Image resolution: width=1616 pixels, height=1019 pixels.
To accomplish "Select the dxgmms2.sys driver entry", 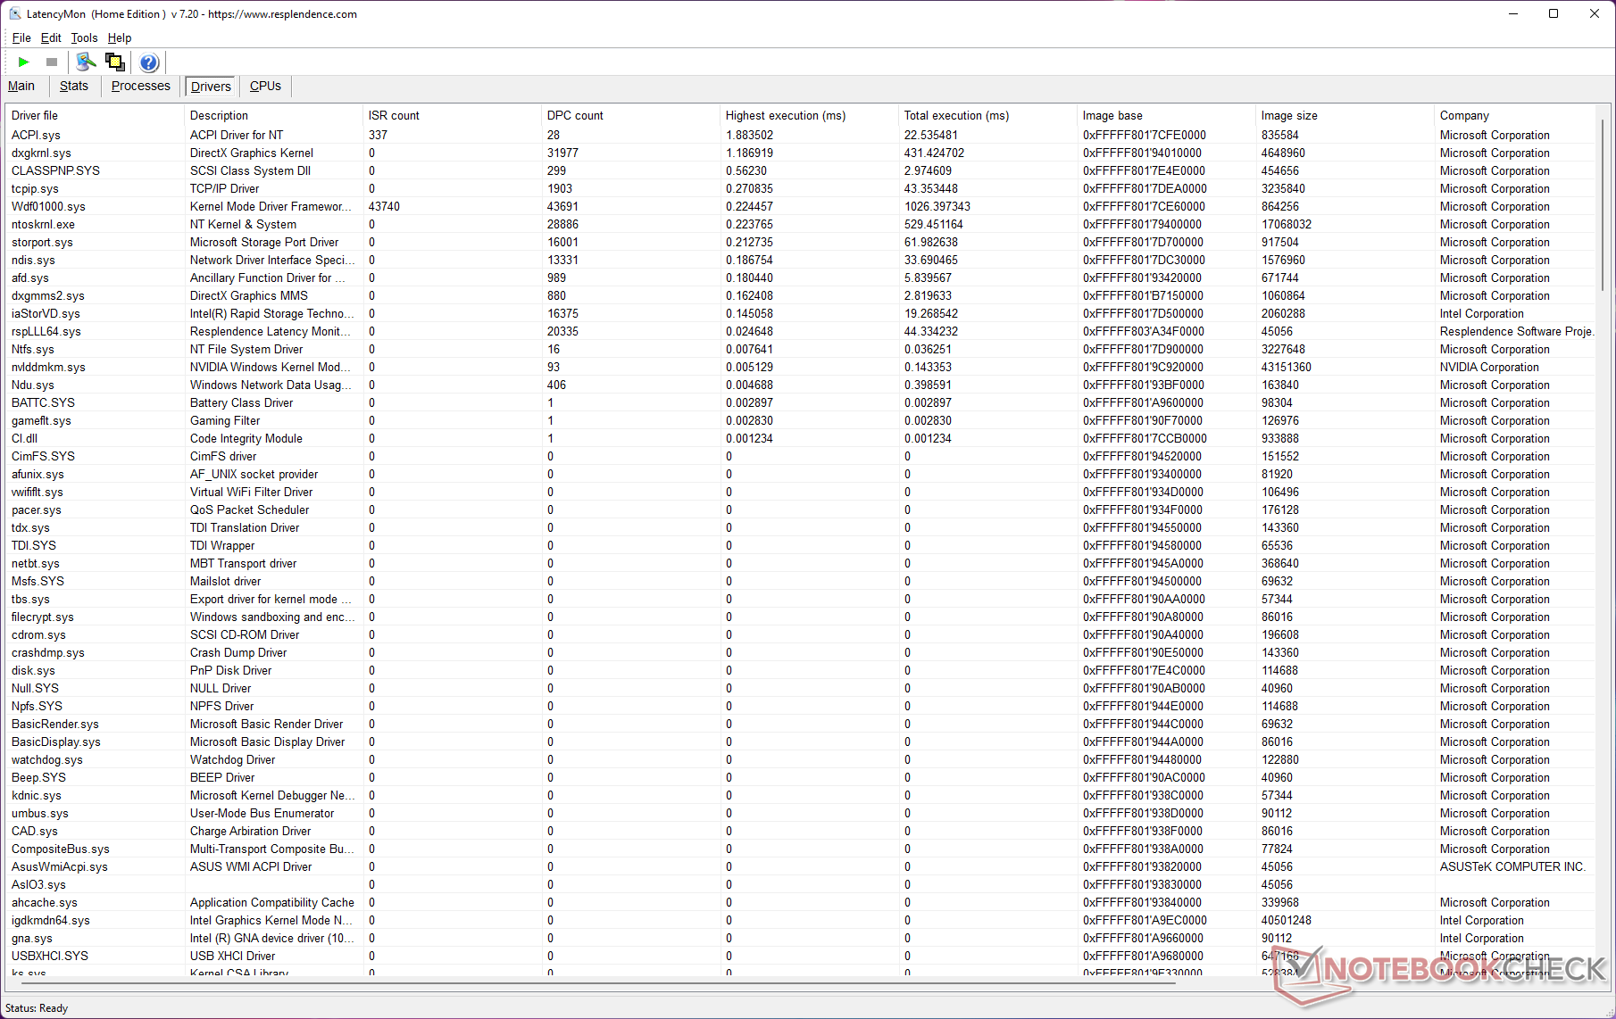I will click(48, 295).
